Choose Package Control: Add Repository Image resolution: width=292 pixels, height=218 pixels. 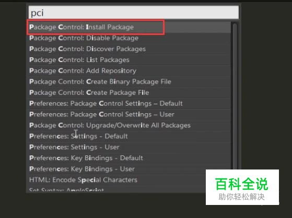[130, 71]
